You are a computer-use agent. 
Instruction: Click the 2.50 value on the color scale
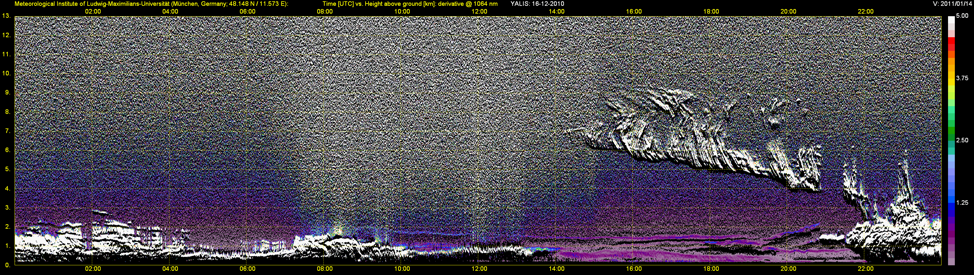(962, 140)
